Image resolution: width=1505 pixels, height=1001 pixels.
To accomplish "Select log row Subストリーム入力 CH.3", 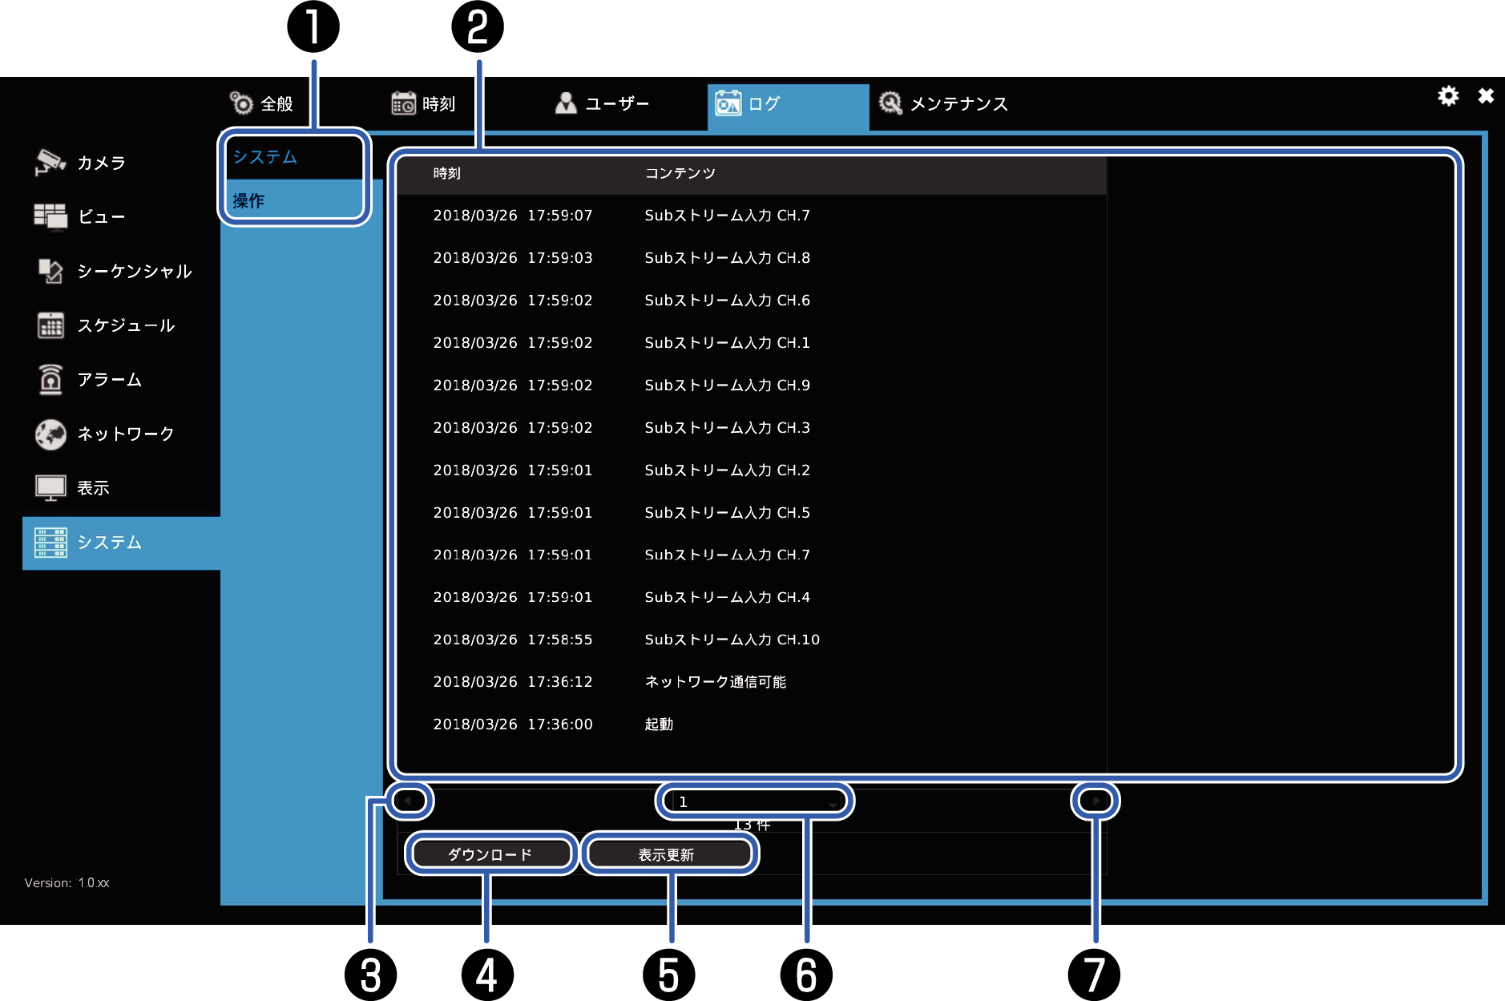I will pos(752,428).
